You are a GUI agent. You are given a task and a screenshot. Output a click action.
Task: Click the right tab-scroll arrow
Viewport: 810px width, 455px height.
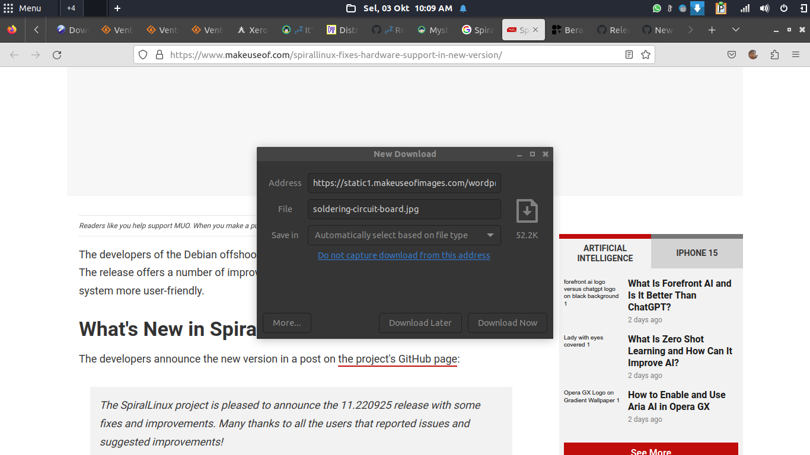pyautogui.click(x=690, y=30)
